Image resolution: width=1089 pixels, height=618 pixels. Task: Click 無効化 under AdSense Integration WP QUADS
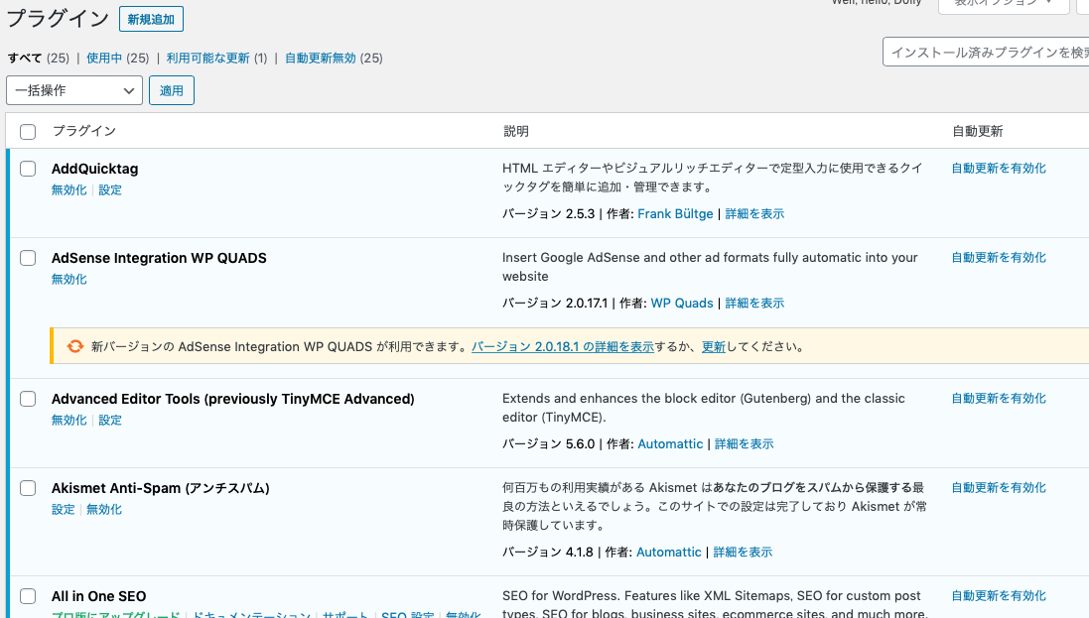pyautogui.click(x=69, y=280)
